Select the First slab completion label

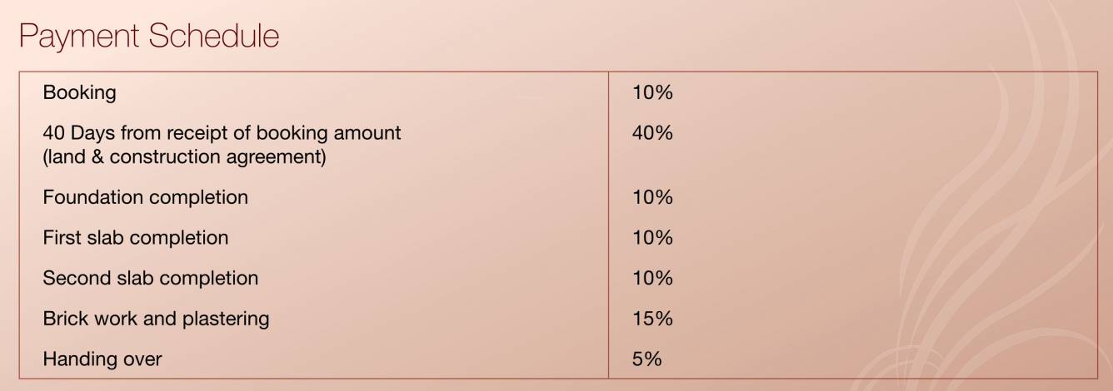(135, 238)
